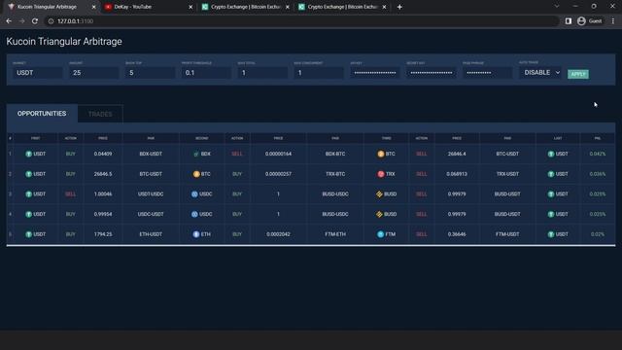Click the BTC coin icon in the BDX-BTC row
Screen dimensions: 622x350
(381, 154)
